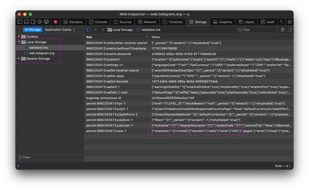Collapse the Local Storage node
Image resolution: width=309 pixels, height=190 pixels.
pyautogui.click(x=19, y=42)
